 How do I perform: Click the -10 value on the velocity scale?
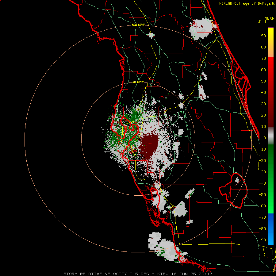tap(262, 149)
